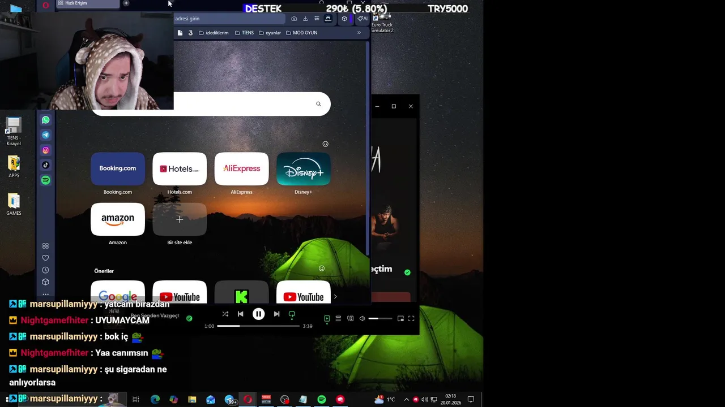The width and height of the screenshot is (725, 407).
Task: Skip to the next track
Action: (276, 314)
